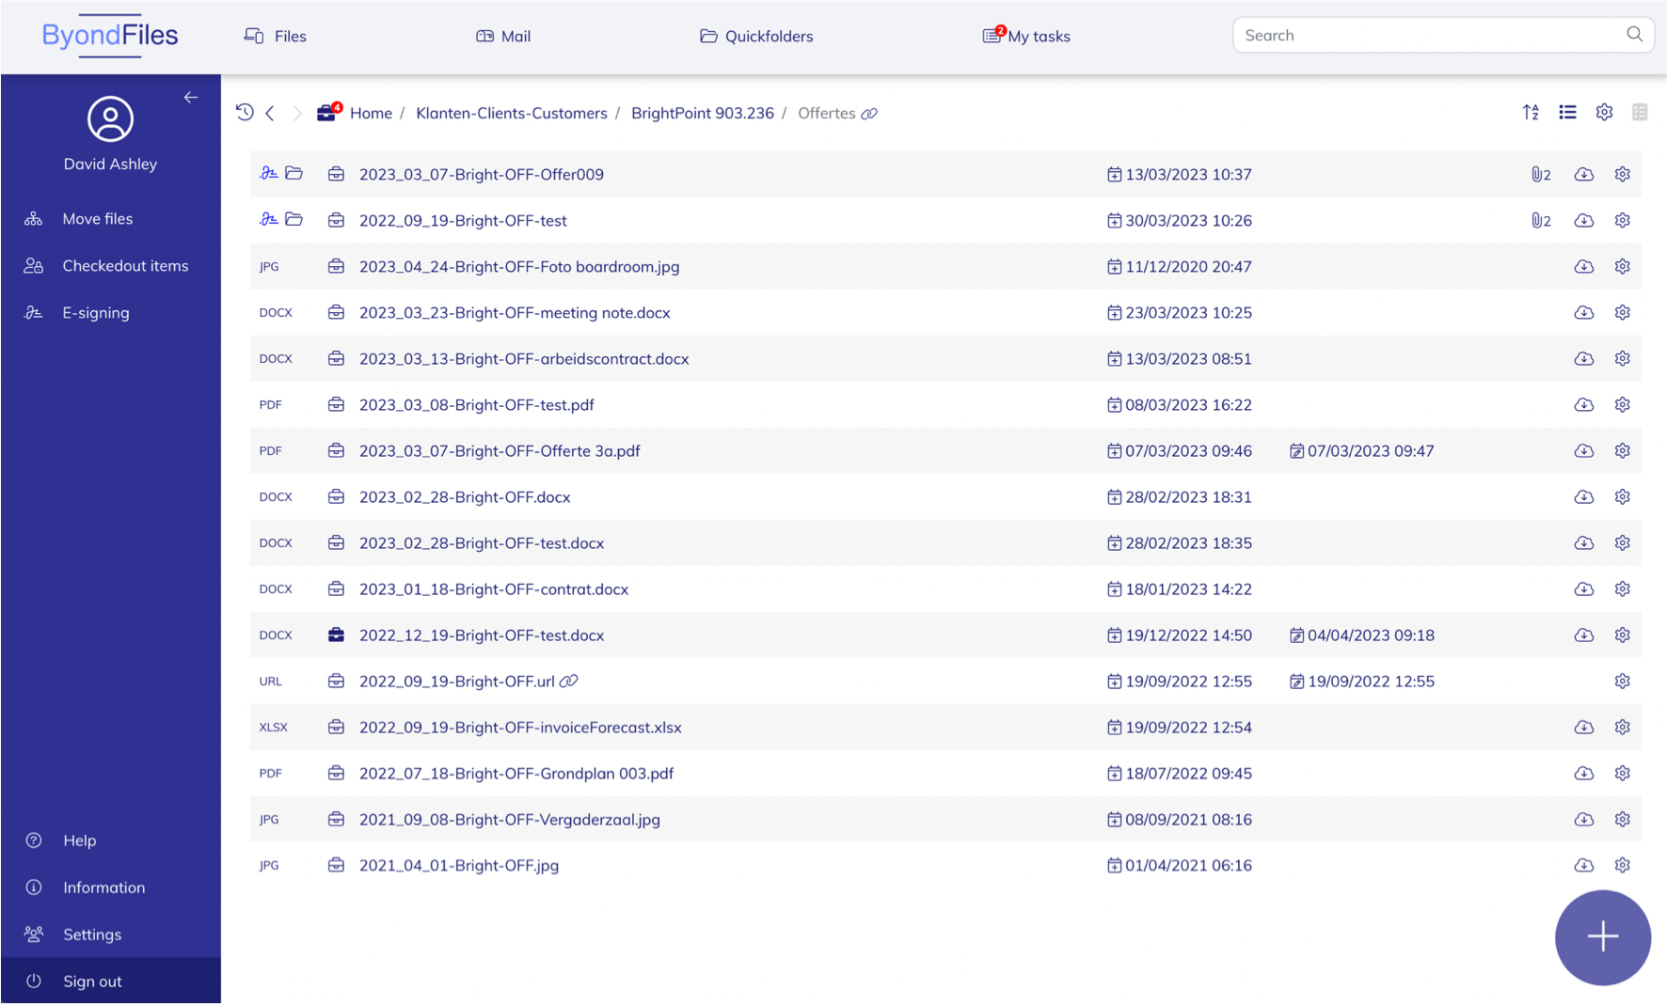
Task: Collapse the sidebar with the left arrow
Action: (191, 98)
